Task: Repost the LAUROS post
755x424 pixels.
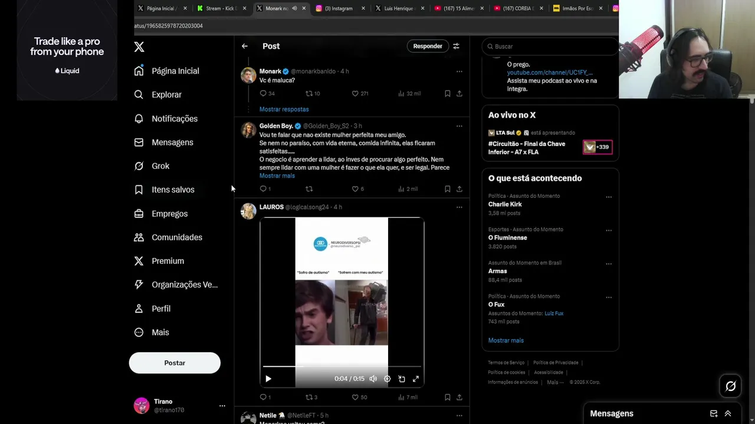Action: [x=308, y=397]
